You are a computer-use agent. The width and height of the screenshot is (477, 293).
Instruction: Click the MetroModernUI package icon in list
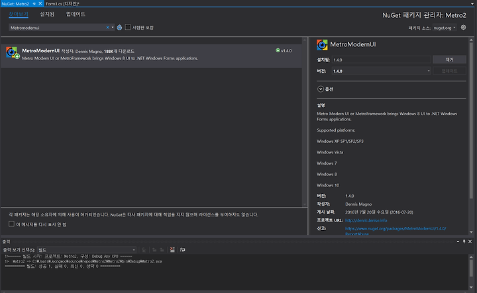[x=13, y=53]
